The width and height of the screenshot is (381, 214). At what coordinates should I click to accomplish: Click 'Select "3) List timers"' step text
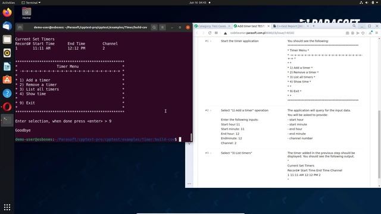pos(236,153)
